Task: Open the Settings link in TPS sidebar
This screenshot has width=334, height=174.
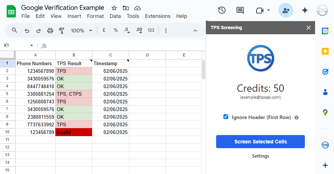Action: coord(260,156)
